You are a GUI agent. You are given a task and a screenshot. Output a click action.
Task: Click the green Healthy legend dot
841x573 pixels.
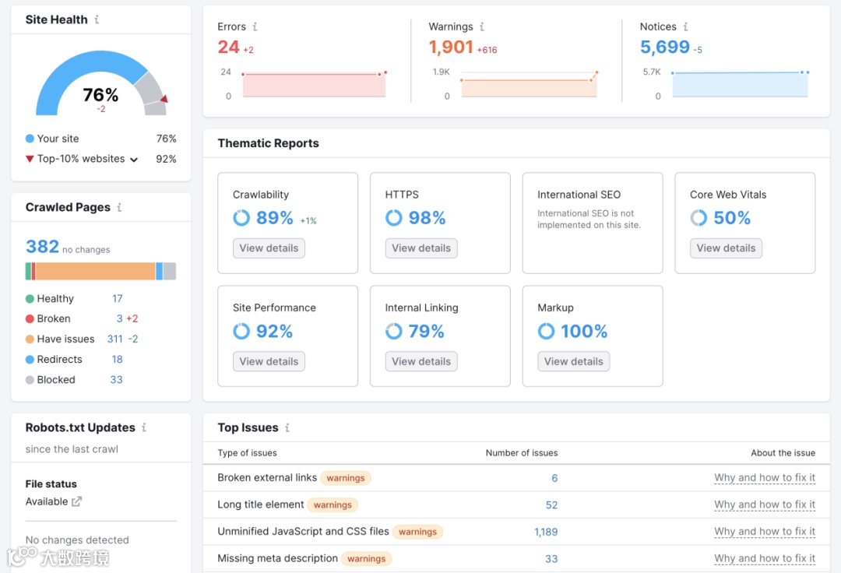(30, 298)
